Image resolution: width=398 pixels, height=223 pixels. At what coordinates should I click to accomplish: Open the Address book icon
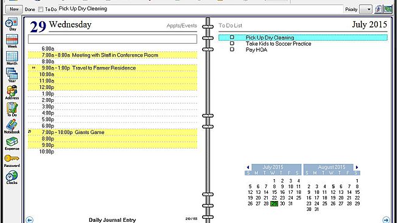(x=12, y=93)
